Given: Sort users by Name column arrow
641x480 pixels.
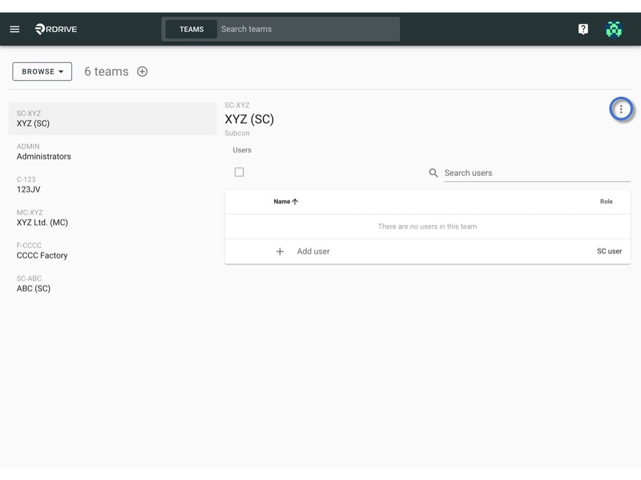Looking at the screenshot, I should coord(295,202).
